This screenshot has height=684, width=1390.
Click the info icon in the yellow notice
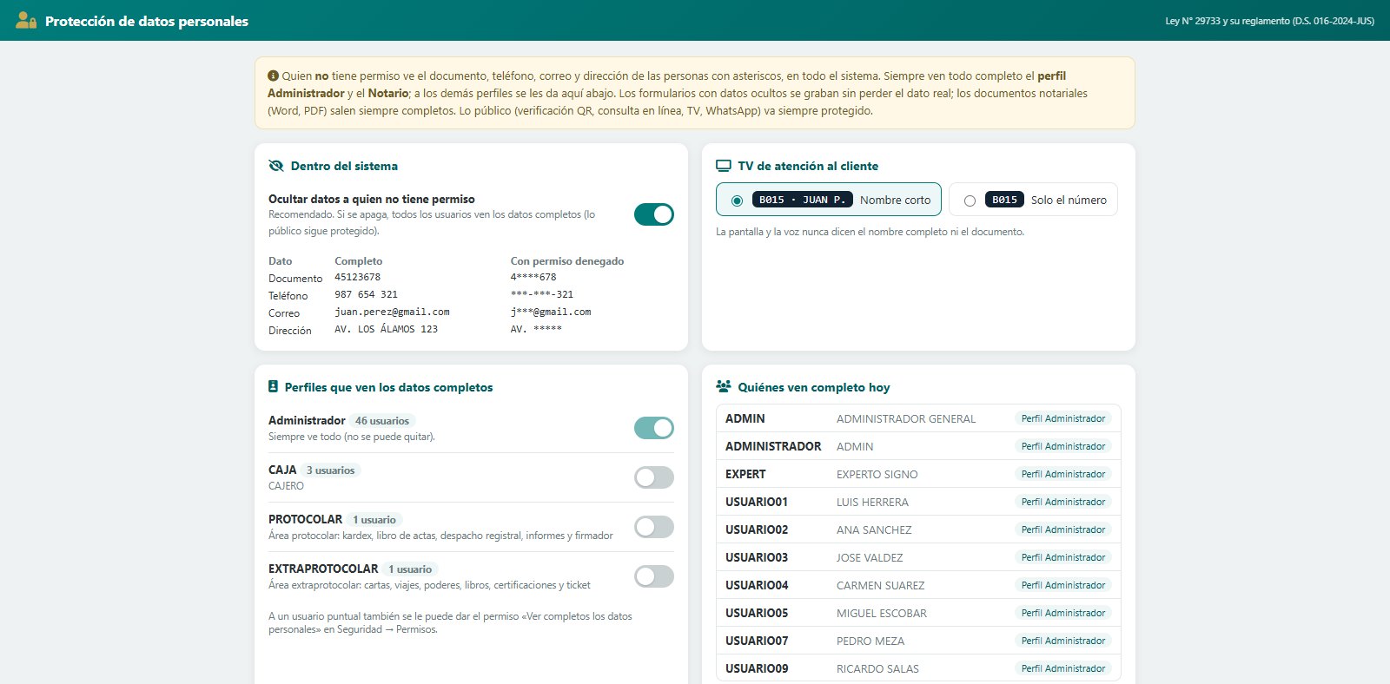pyautogui.click(x=273, y=76)
